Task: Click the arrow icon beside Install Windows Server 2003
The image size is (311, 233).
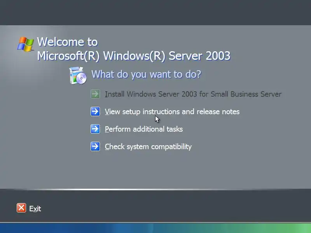Action: coord(95,94)
